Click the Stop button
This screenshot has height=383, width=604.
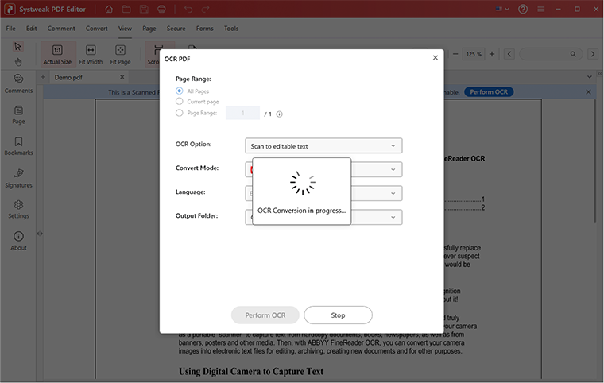coord(338,315)
